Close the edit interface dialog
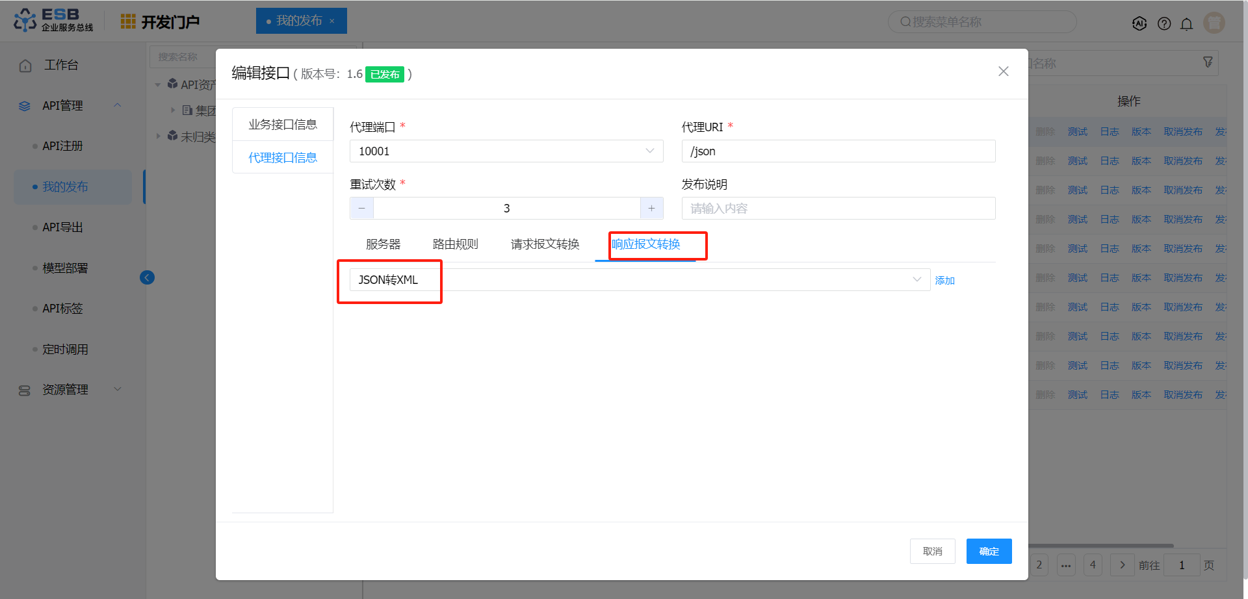This screenshot has height=599, width=1248. [x=1003, y=71]
